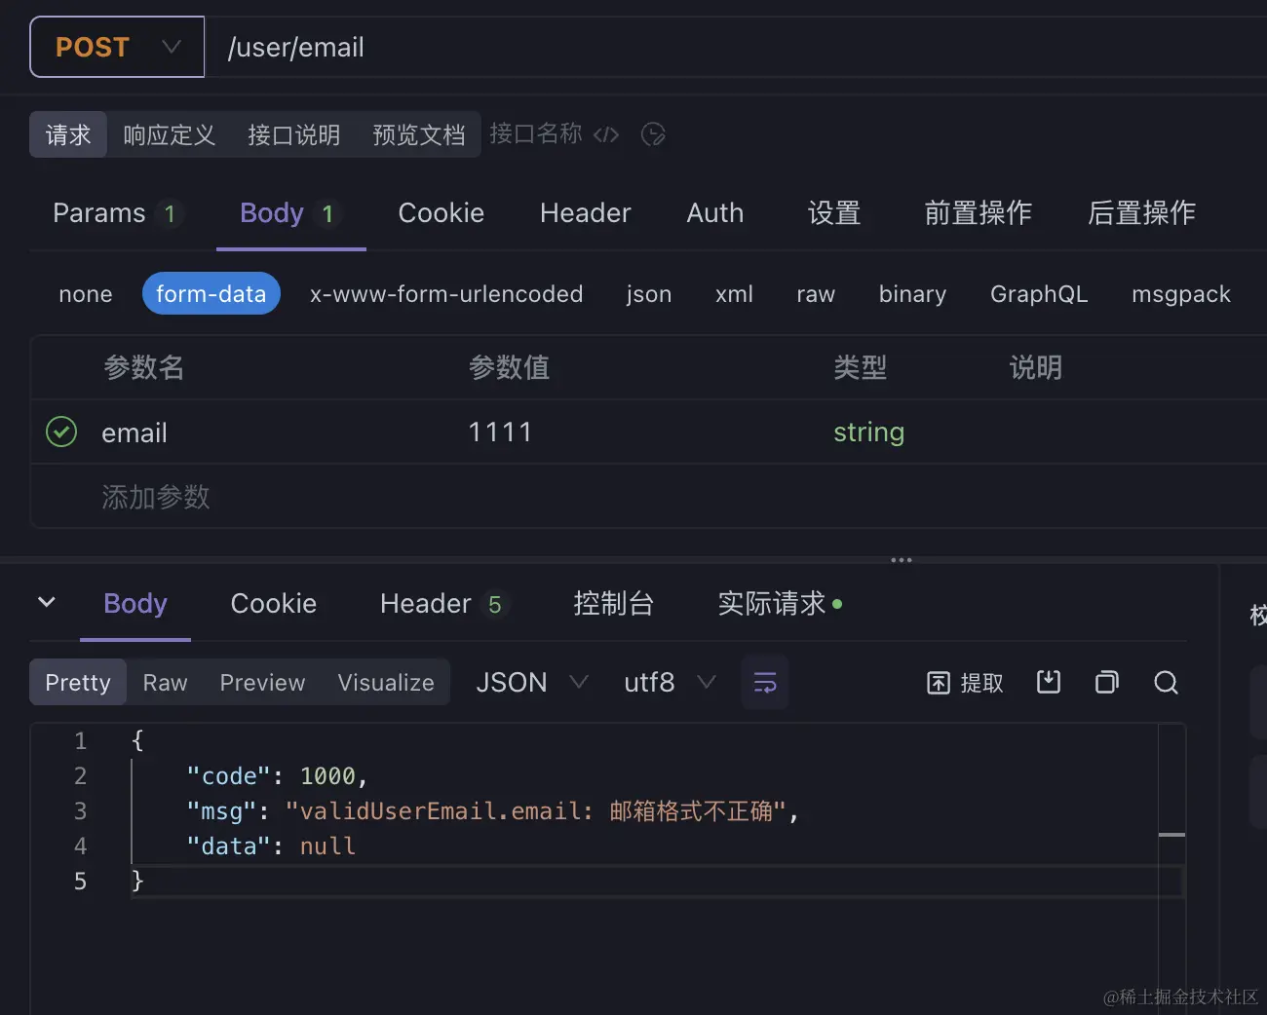Open the Header tab in the response section
The image size is (1267, 1015).
[x=427, y=604]
